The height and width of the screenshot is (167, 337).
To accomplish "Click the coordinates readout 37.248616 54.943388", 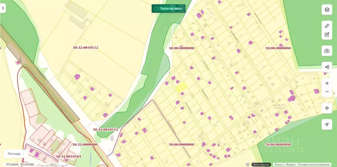I will [19, 164].
